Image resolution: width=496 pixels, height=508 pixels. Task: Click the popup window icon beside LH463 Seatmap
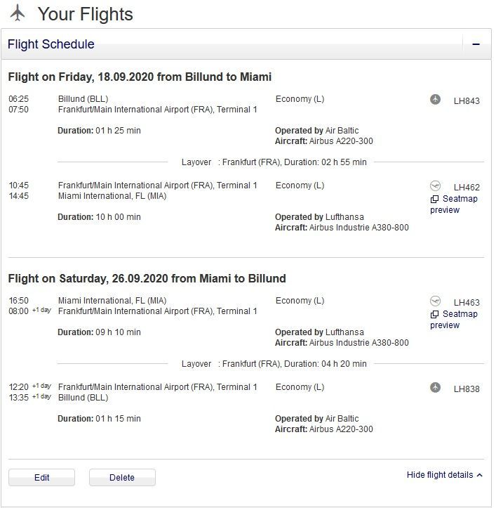pyautogui.click(x=435, y=315)
